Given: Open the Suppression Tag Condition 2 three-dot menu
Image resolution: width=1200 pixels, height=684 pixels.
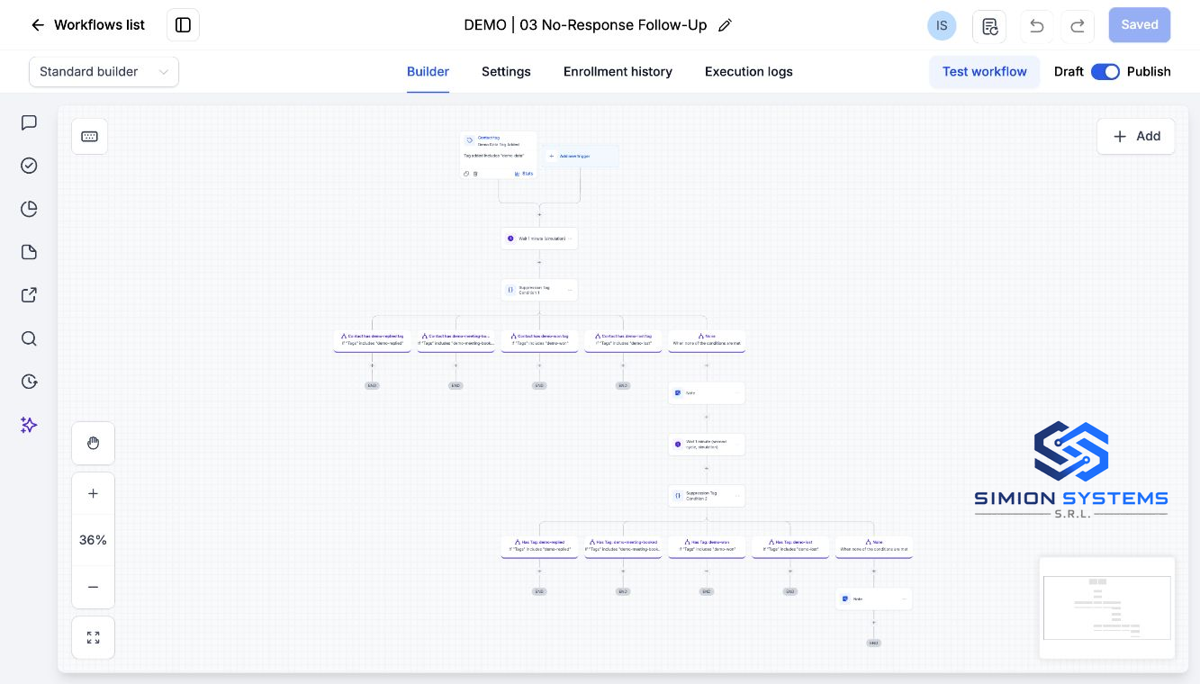Looking at the screenshot, I should pyautogui.click(x=736, y=495).
